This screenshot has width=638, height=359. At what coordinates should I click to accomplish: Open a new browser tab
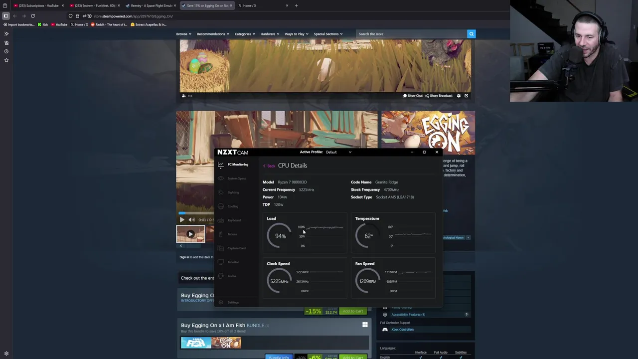click(296, 5)
